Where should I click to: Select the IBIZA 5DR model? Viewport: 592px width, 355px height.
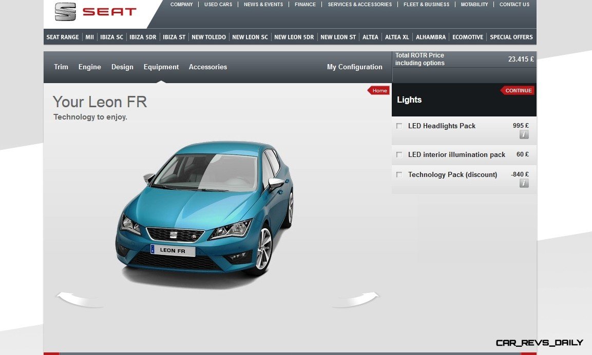pyautogui.click(x=143, y=37)
